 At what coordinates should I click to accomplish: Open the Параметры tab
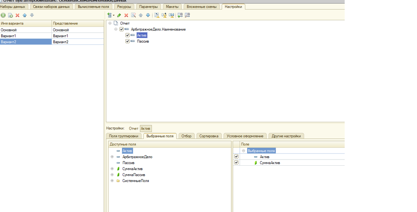coord(149,7)
